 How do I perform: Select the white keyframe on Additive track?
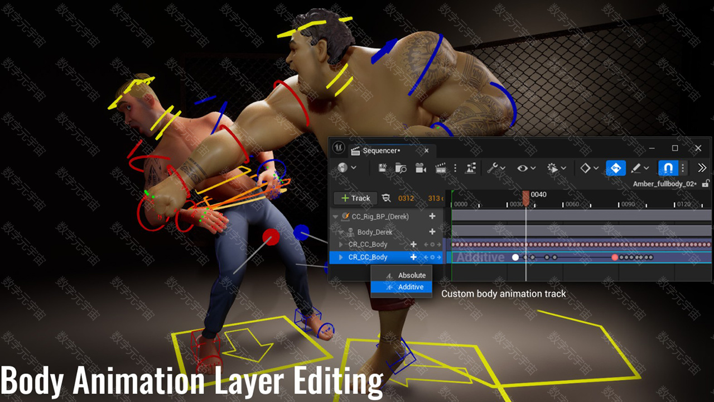click(515, 257)
